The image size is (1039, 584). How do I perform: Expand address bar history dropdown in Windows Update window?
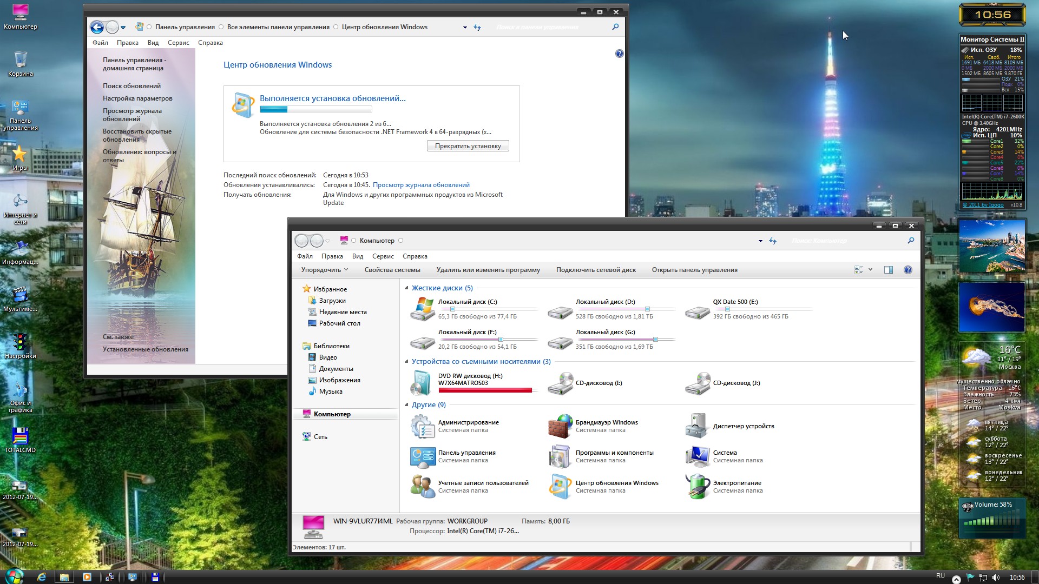click(x=465, y=28)
